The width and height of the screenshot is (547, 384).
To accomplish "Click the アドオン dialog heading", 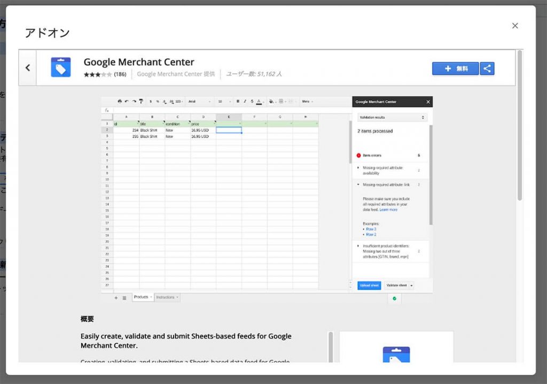I will pyautogui.click(x=47, y=33).
